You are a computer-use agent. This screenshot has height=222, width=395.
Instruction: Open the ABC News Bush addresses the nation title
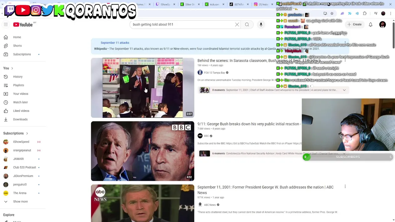point(265,190)
